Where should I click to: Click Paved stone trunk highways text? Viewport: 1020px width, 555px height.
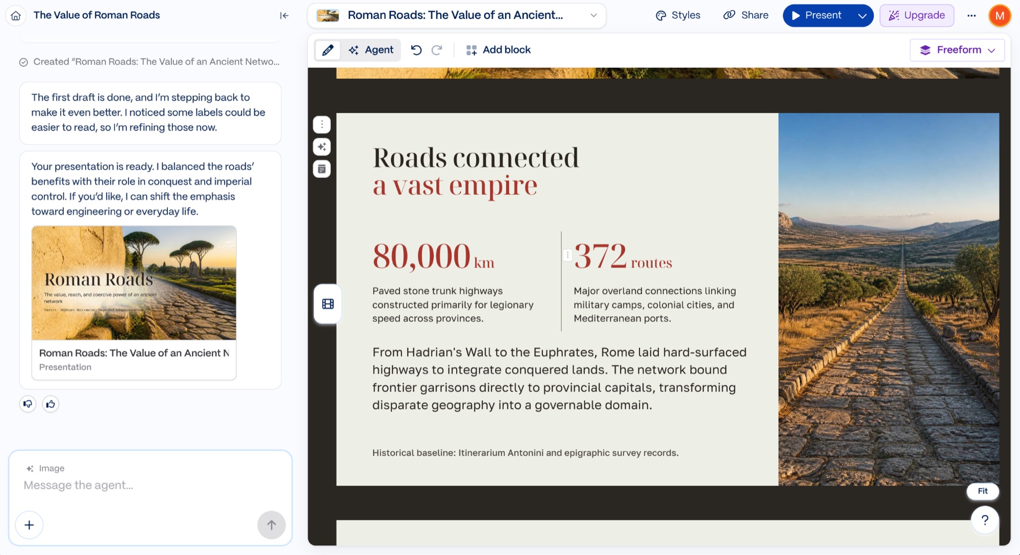coord(453,305)
